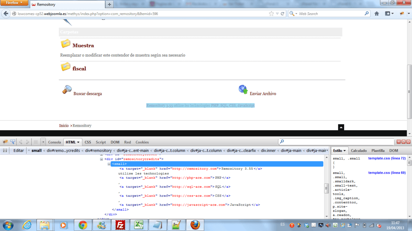Open template.css línea 72 source link

tap(387, 158)
